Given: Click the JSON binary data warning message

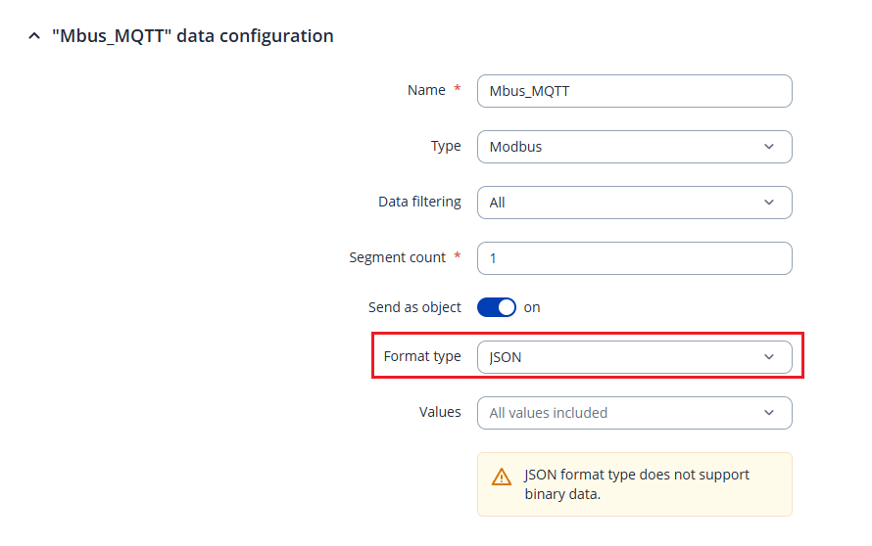Looking at the screenshot, I should pos(637,484).
